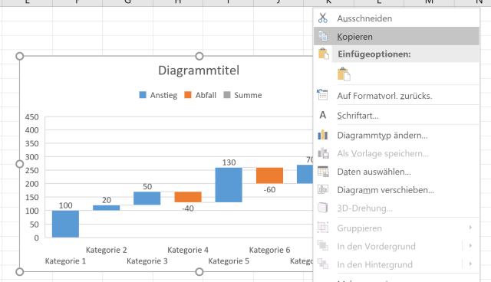Select the orange Kategorie 6 bar

pyautogui.click(x=269, y=175)
